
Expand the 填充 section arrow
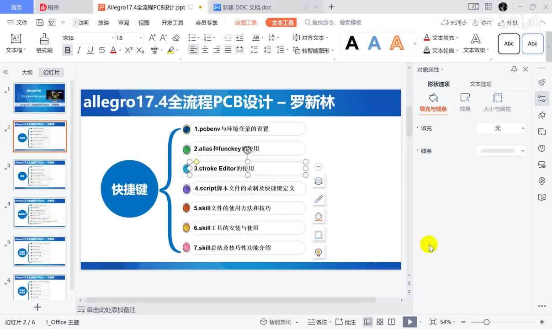click(418, 128)
